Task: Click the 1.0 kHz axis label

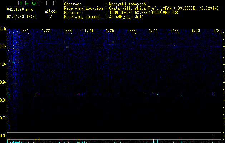Action: click(x=3, y=64)
